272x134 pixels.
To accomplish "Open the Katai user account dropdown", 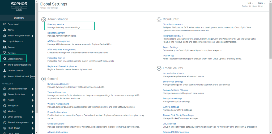I will 262,3.
